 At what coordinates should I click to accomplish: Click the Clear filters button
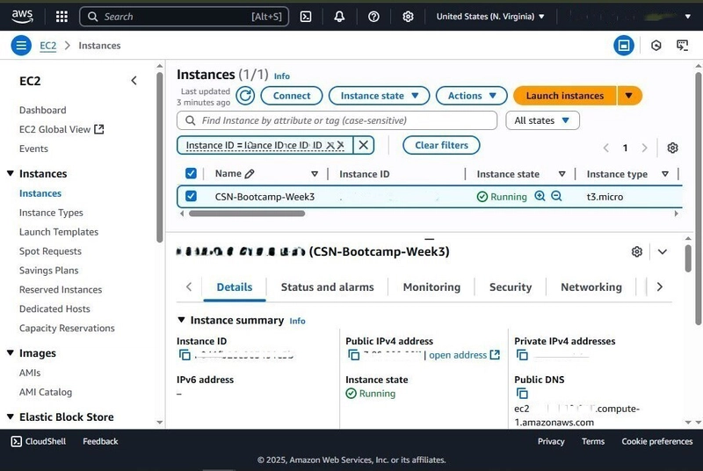pyautogui.click(x=441, y=145)
